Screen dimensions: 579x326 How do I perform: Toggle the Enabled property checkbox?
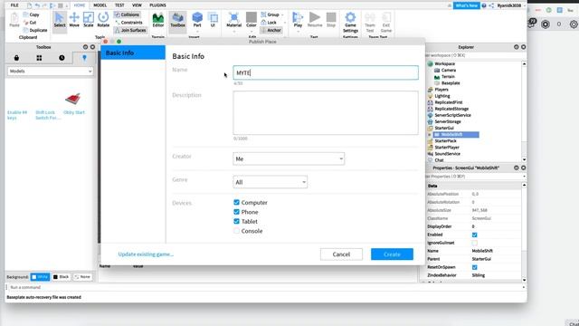[x=474, y=235]
